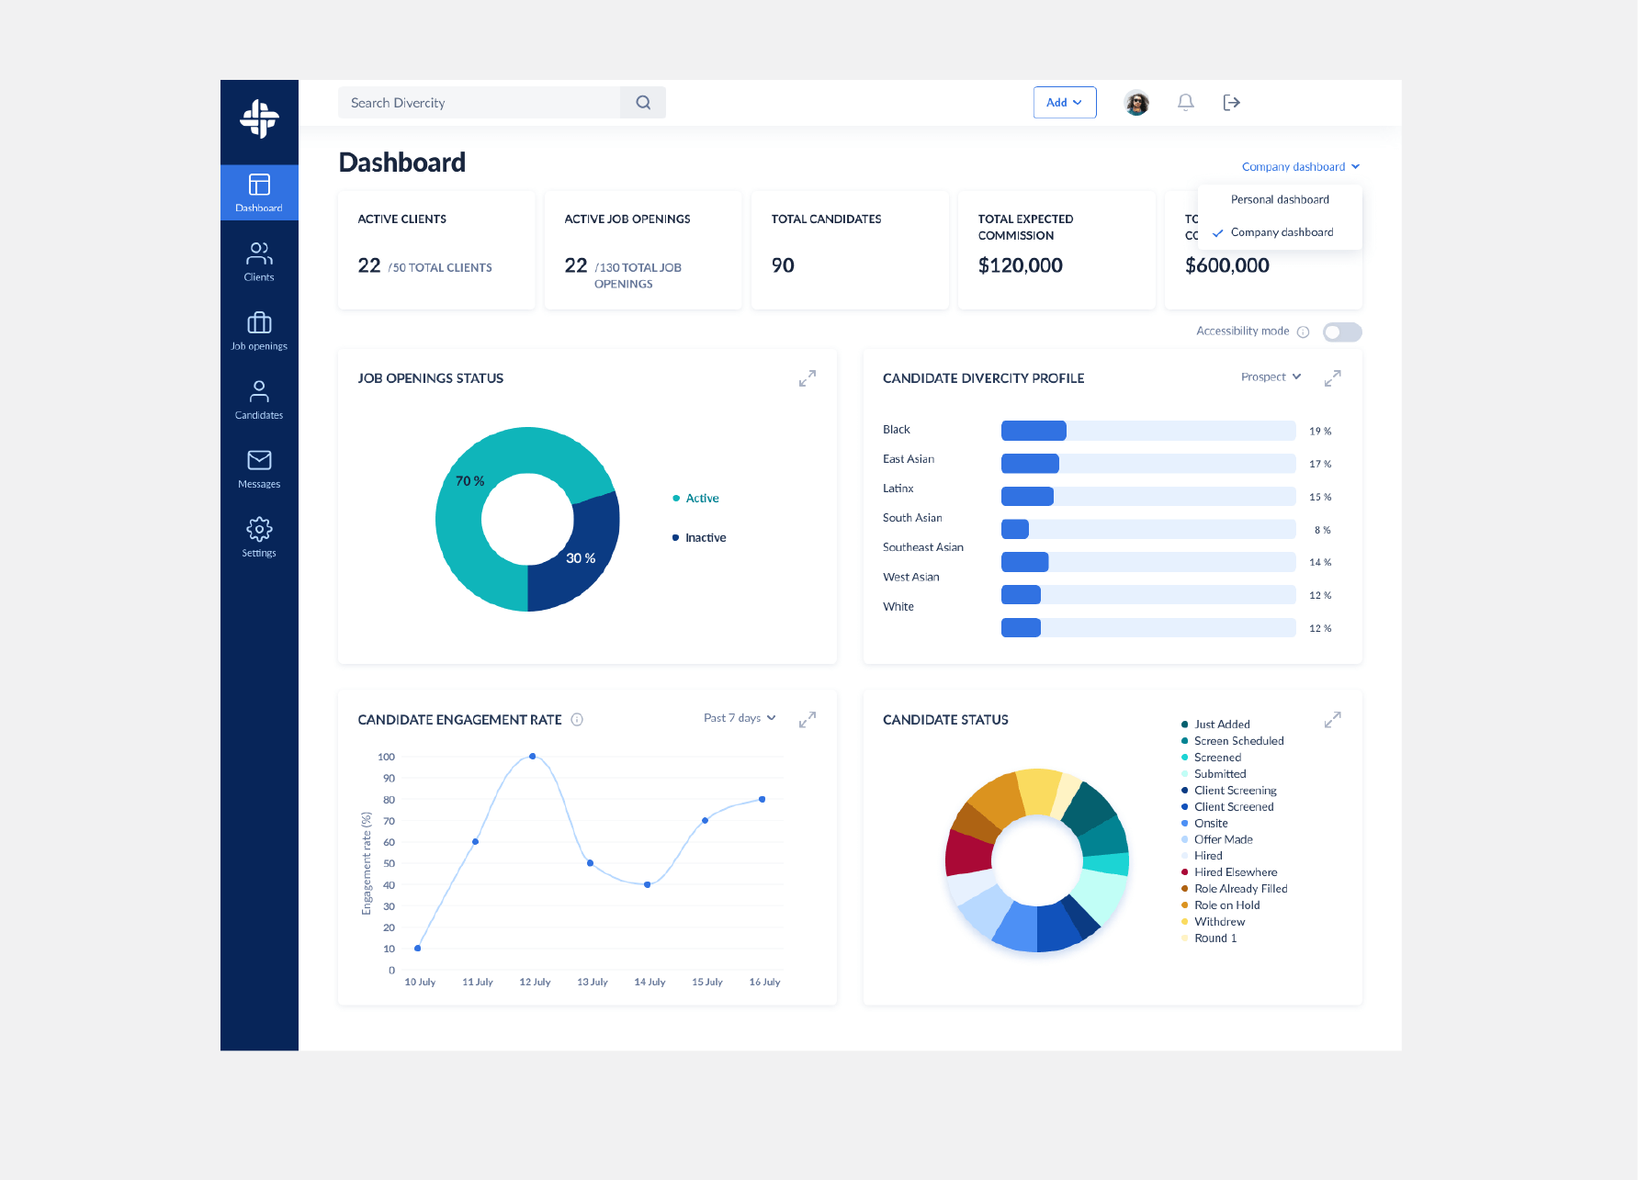1638x1180 pixels.
Task: Click Screen Scheduled legend entry
Action: [x=1233, y=741]
